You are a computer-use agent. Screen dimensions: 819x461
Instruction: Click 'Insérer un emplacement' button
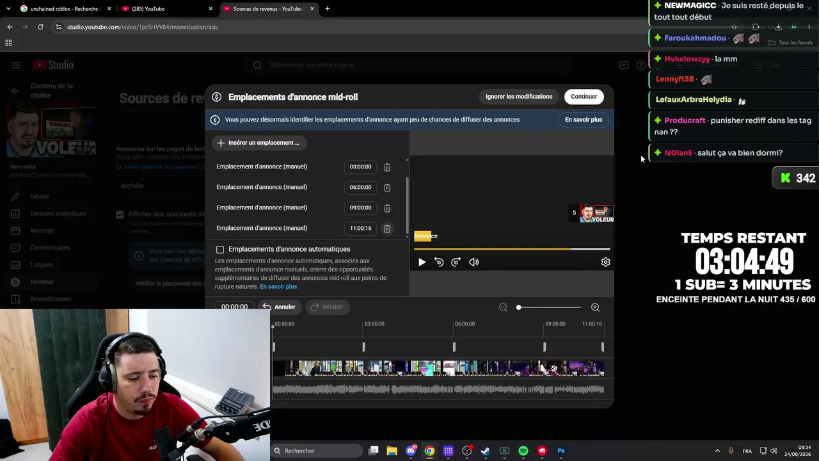(258, 143)
